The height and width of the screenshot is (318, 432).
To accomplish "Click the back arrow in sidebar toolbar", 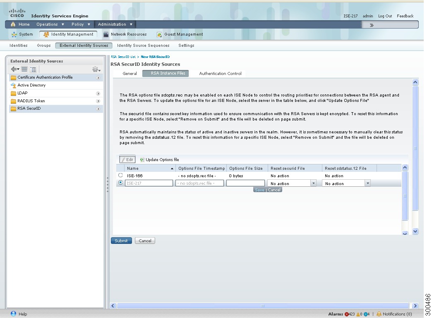I will coord(15,69).
